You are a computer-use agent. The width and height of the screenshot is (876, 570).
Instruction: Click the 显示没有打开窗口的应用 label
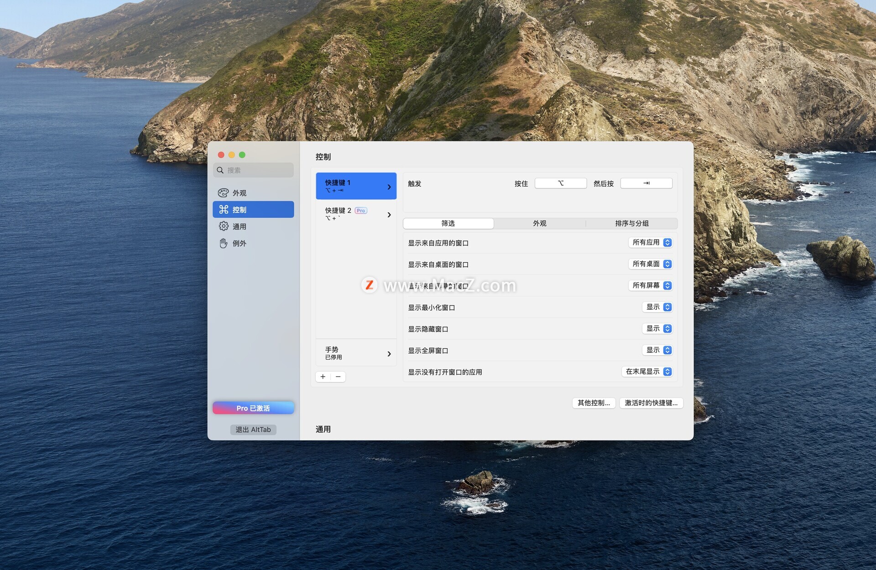445,372
